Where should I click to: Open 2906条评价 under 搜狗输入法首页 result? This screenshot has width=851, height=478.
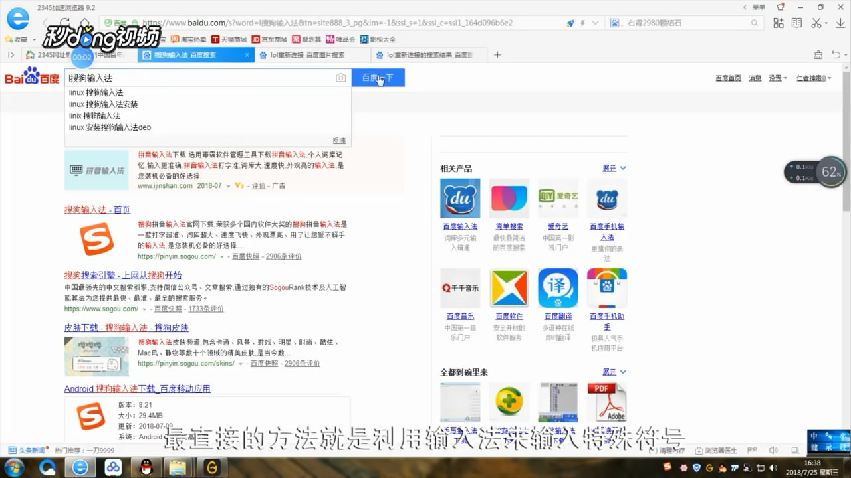coord(284,256)
